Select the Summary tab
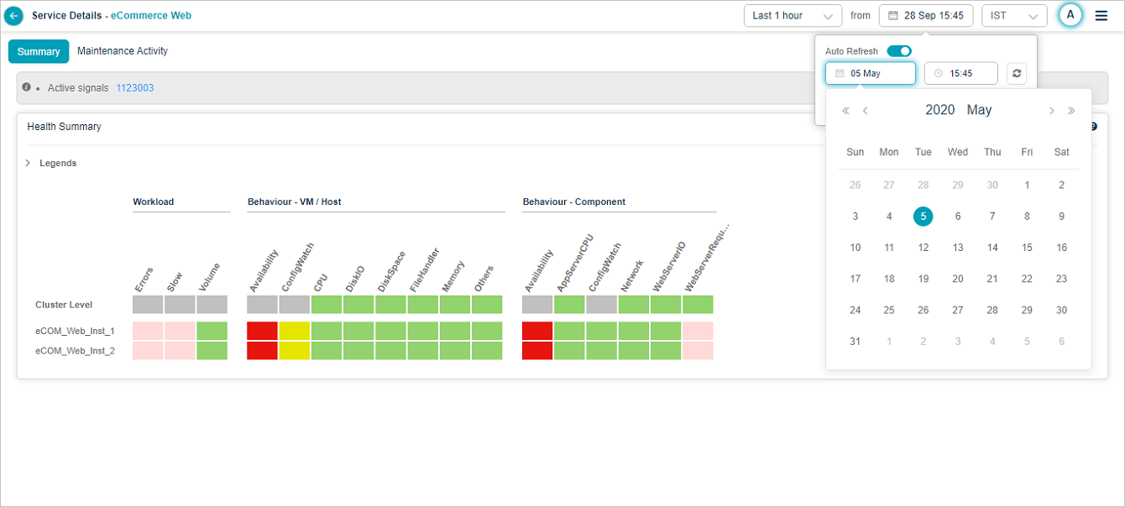This screenshot has height=507, width=1125. coord(39,51)
